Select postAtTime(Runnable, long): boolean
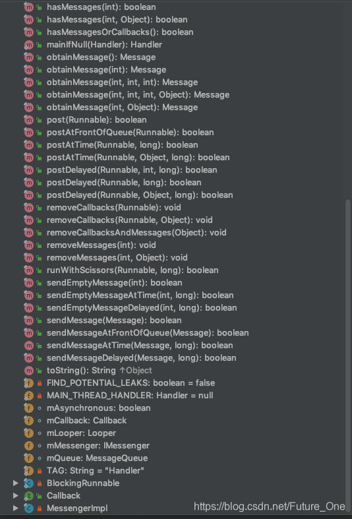The image size is (352, 519). click(123, 145)
